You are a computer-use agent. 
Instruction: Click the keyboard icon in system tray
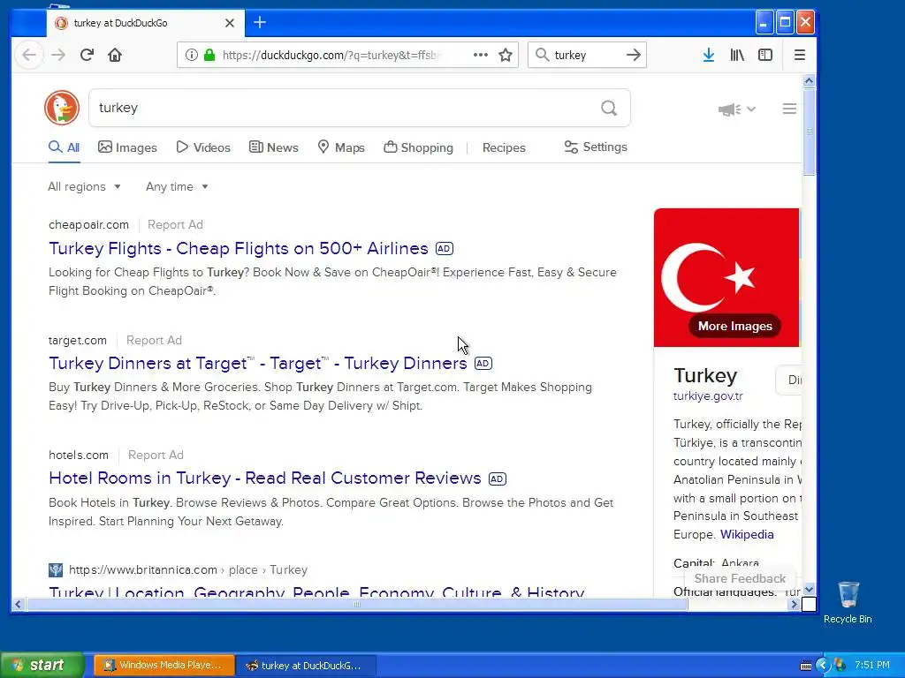point(806,666)
